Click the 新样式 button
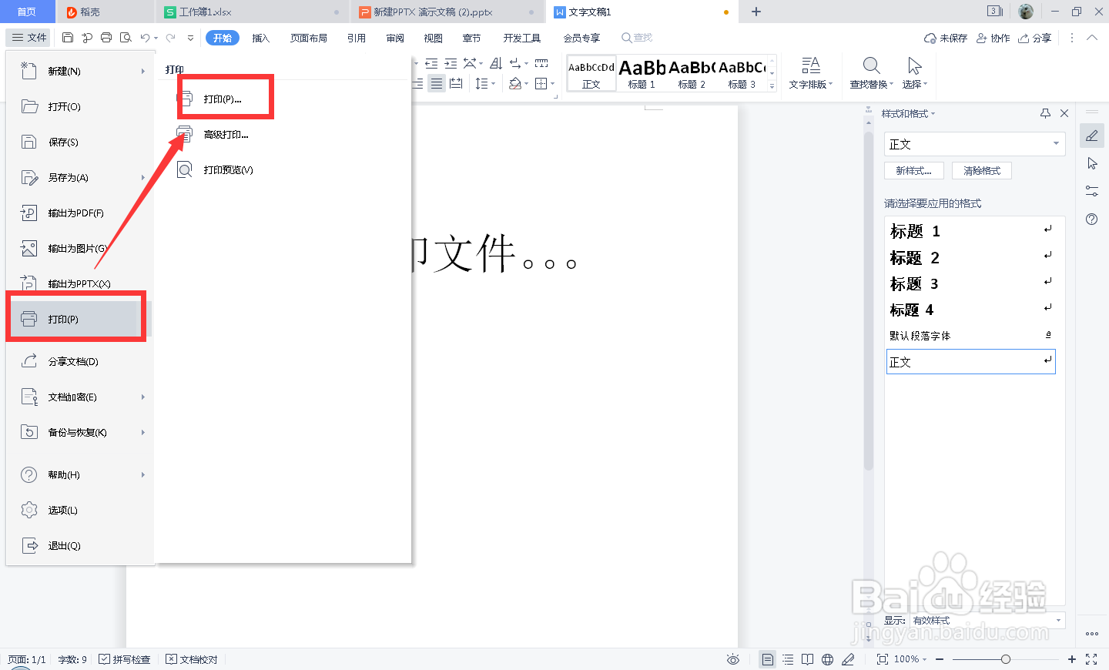Viewport: 1109px width, 670px height. click(913, 170)
